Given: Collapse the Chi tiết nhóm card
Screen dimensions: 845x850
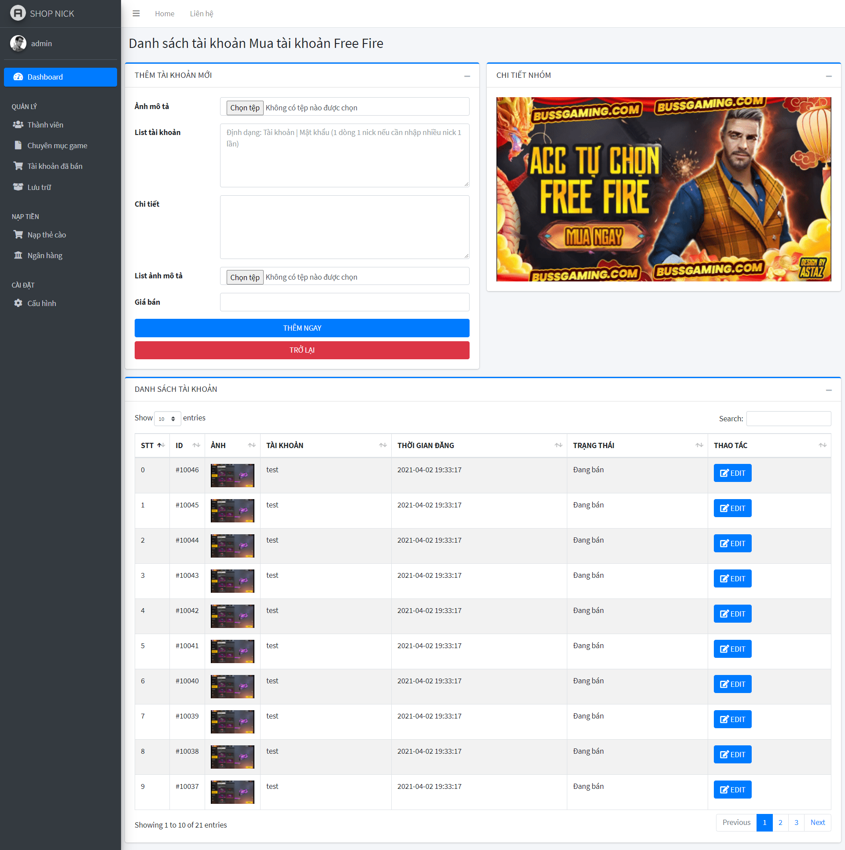Looking at the screenshot, I should tap(828, 76).
